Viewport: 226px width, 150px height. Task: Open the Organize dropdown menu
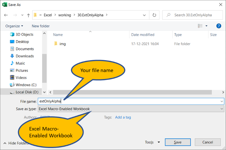tap(14, 26)
